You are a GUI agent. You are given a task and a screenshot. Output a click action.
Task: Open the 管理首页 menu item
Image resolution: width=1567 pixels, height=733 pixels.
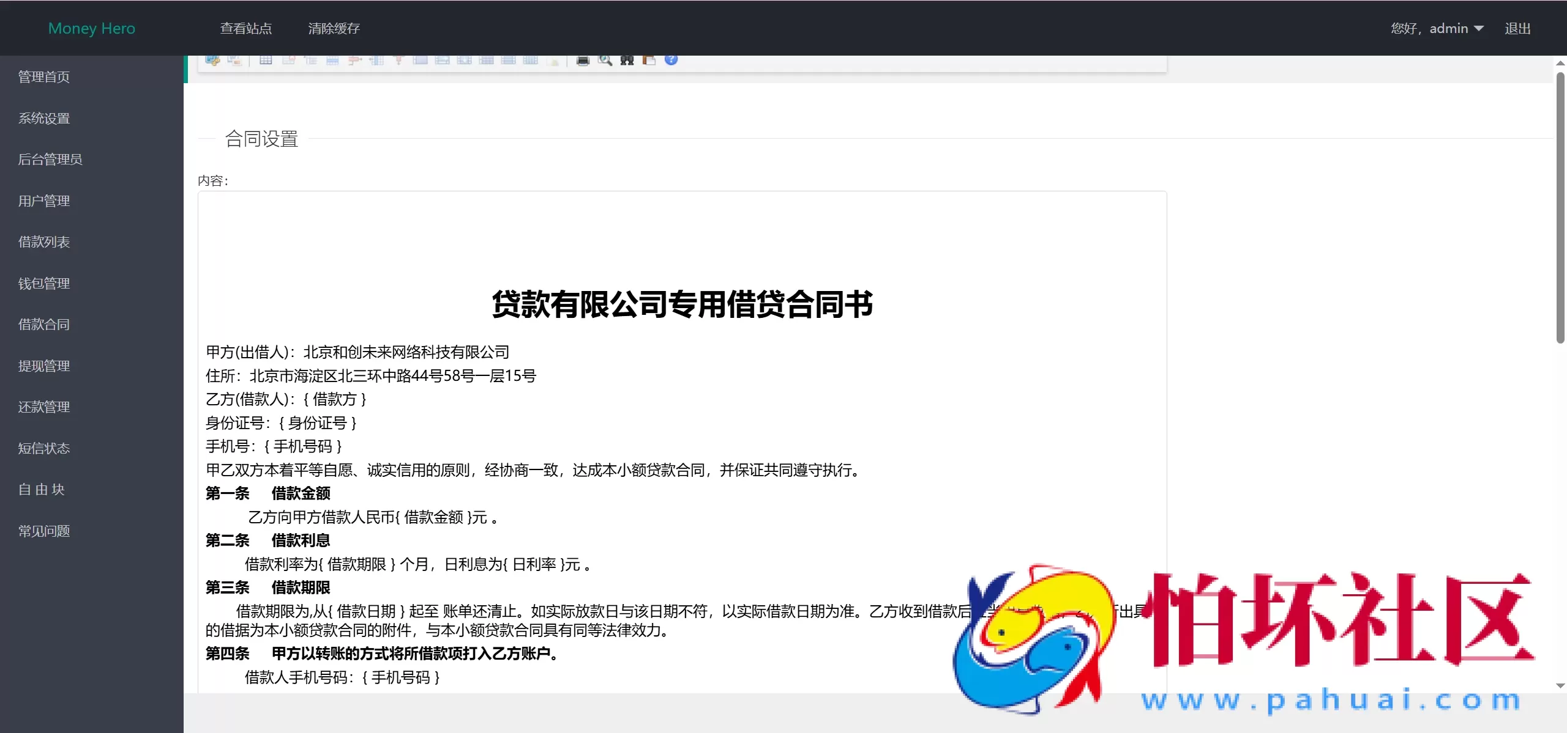pos(43,76)
